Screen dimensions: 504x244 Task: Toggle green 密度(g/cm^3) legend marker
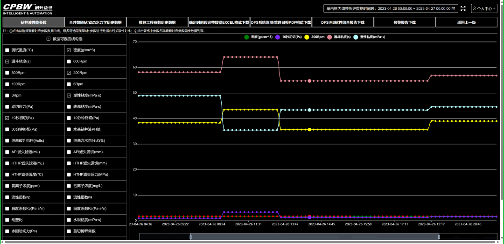(246, 37)
